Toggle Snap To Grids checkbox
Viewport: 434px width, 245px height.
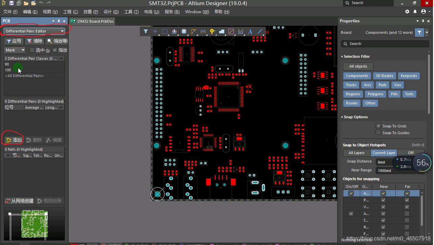[x=378, y=126]
